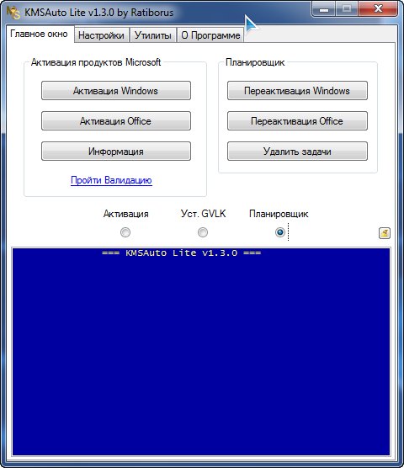This screenshot has width=404, height=468.
Task: Switch to the Главное окно tab
Action: [39, 34]
